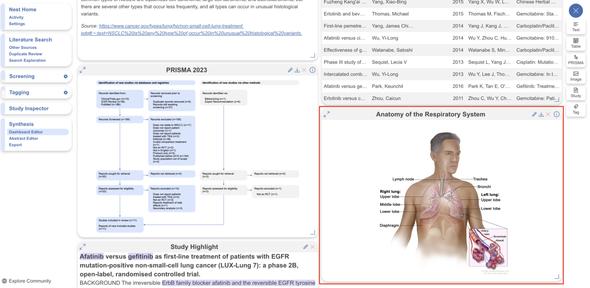This screenshot has height=288, width=590.
Task: Open Tagging settings gear
Action: [x=66, y=92]
